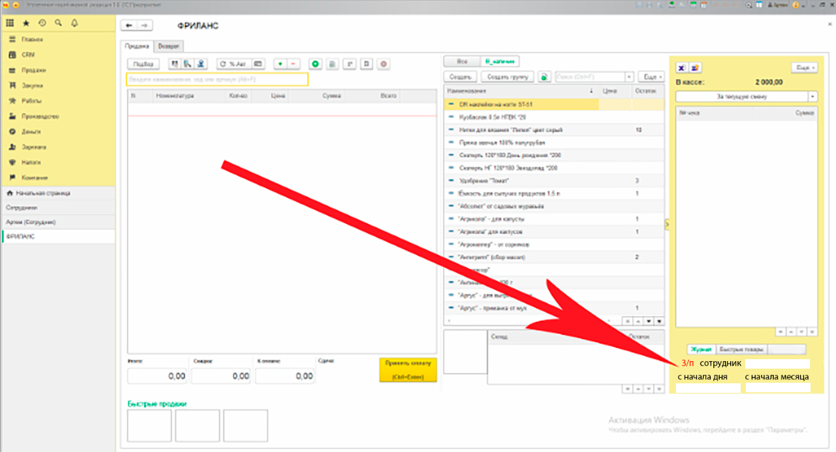Open the History clock icon
The width and height of the screenshot is (836, 452).
point(42,23)
